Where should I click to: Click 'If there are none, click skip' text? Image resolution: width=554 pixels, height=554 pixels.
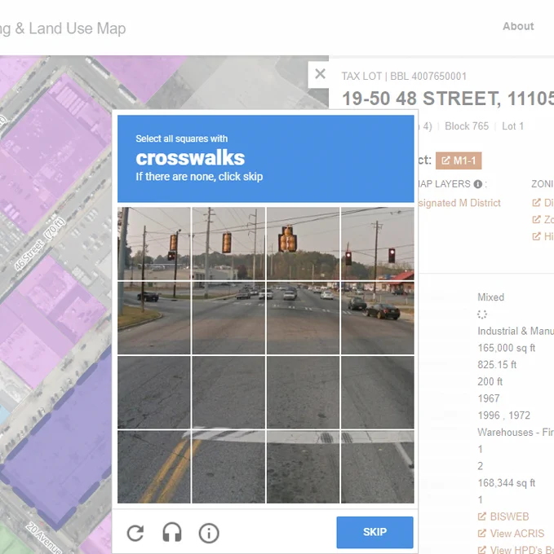coord(199,176)
